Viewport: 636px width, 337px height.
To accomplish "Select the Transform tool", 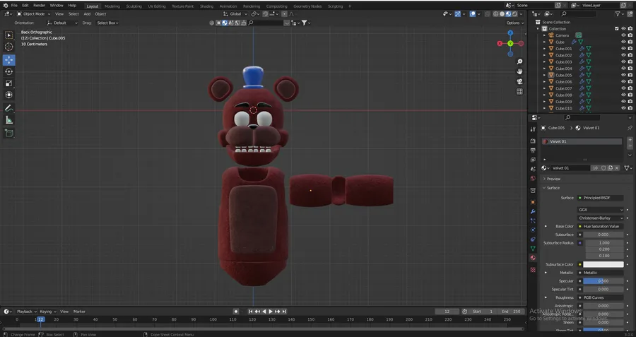I will tap(9, 95).
